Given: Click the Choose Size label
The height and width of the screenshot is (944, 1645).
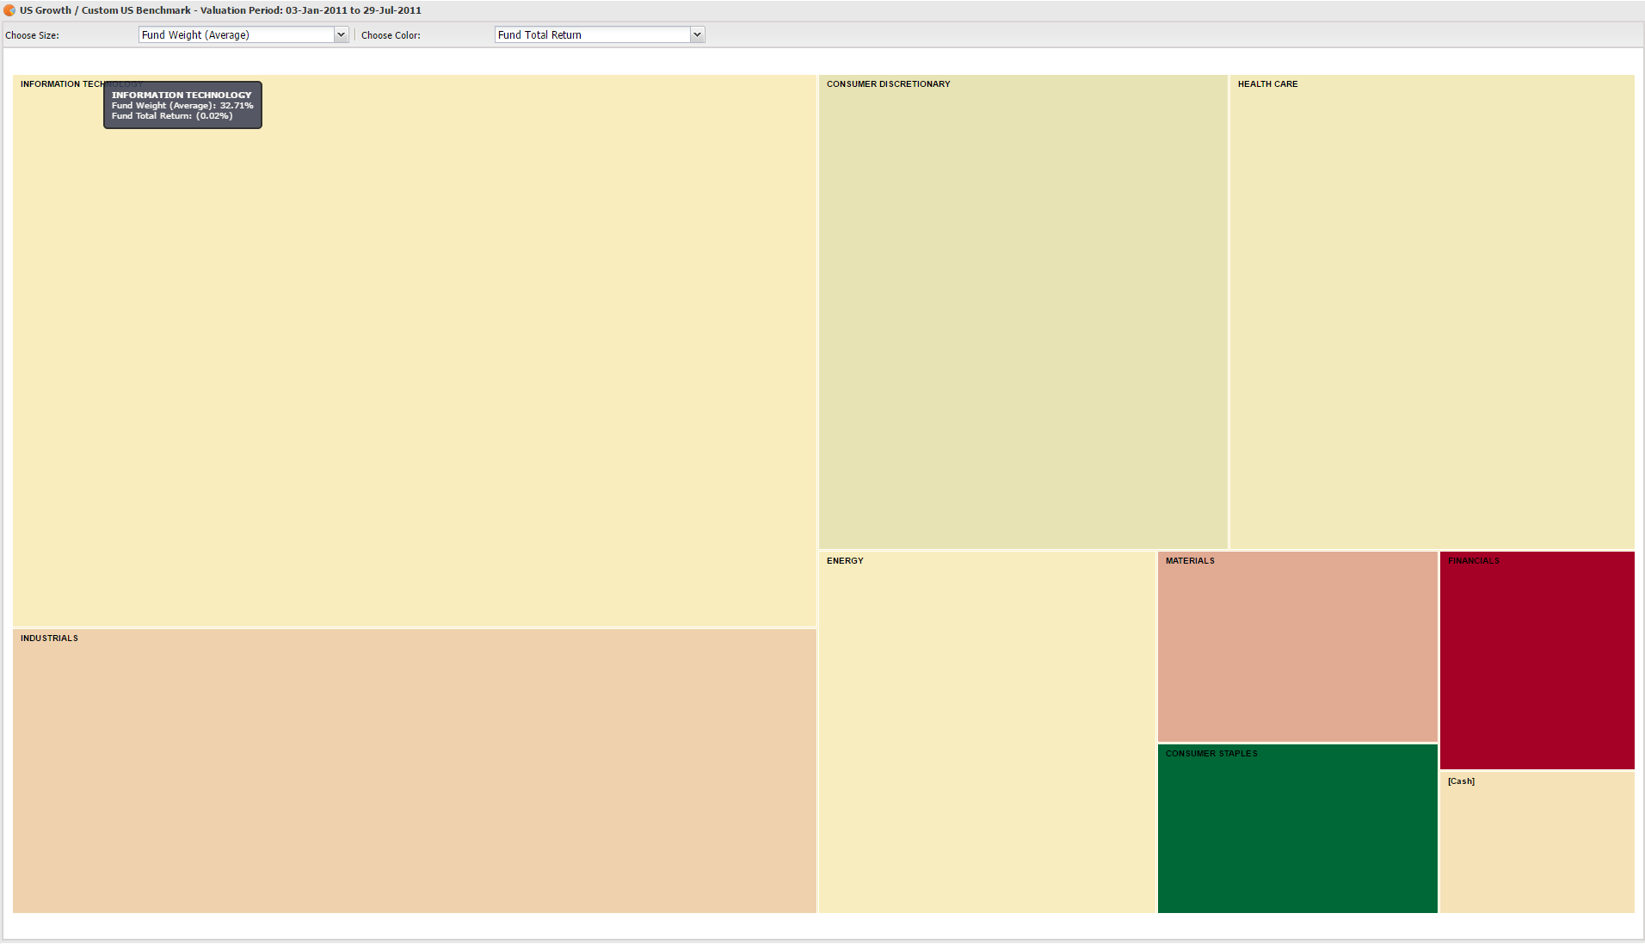Looking at the screenshot, I should point(33,35).
